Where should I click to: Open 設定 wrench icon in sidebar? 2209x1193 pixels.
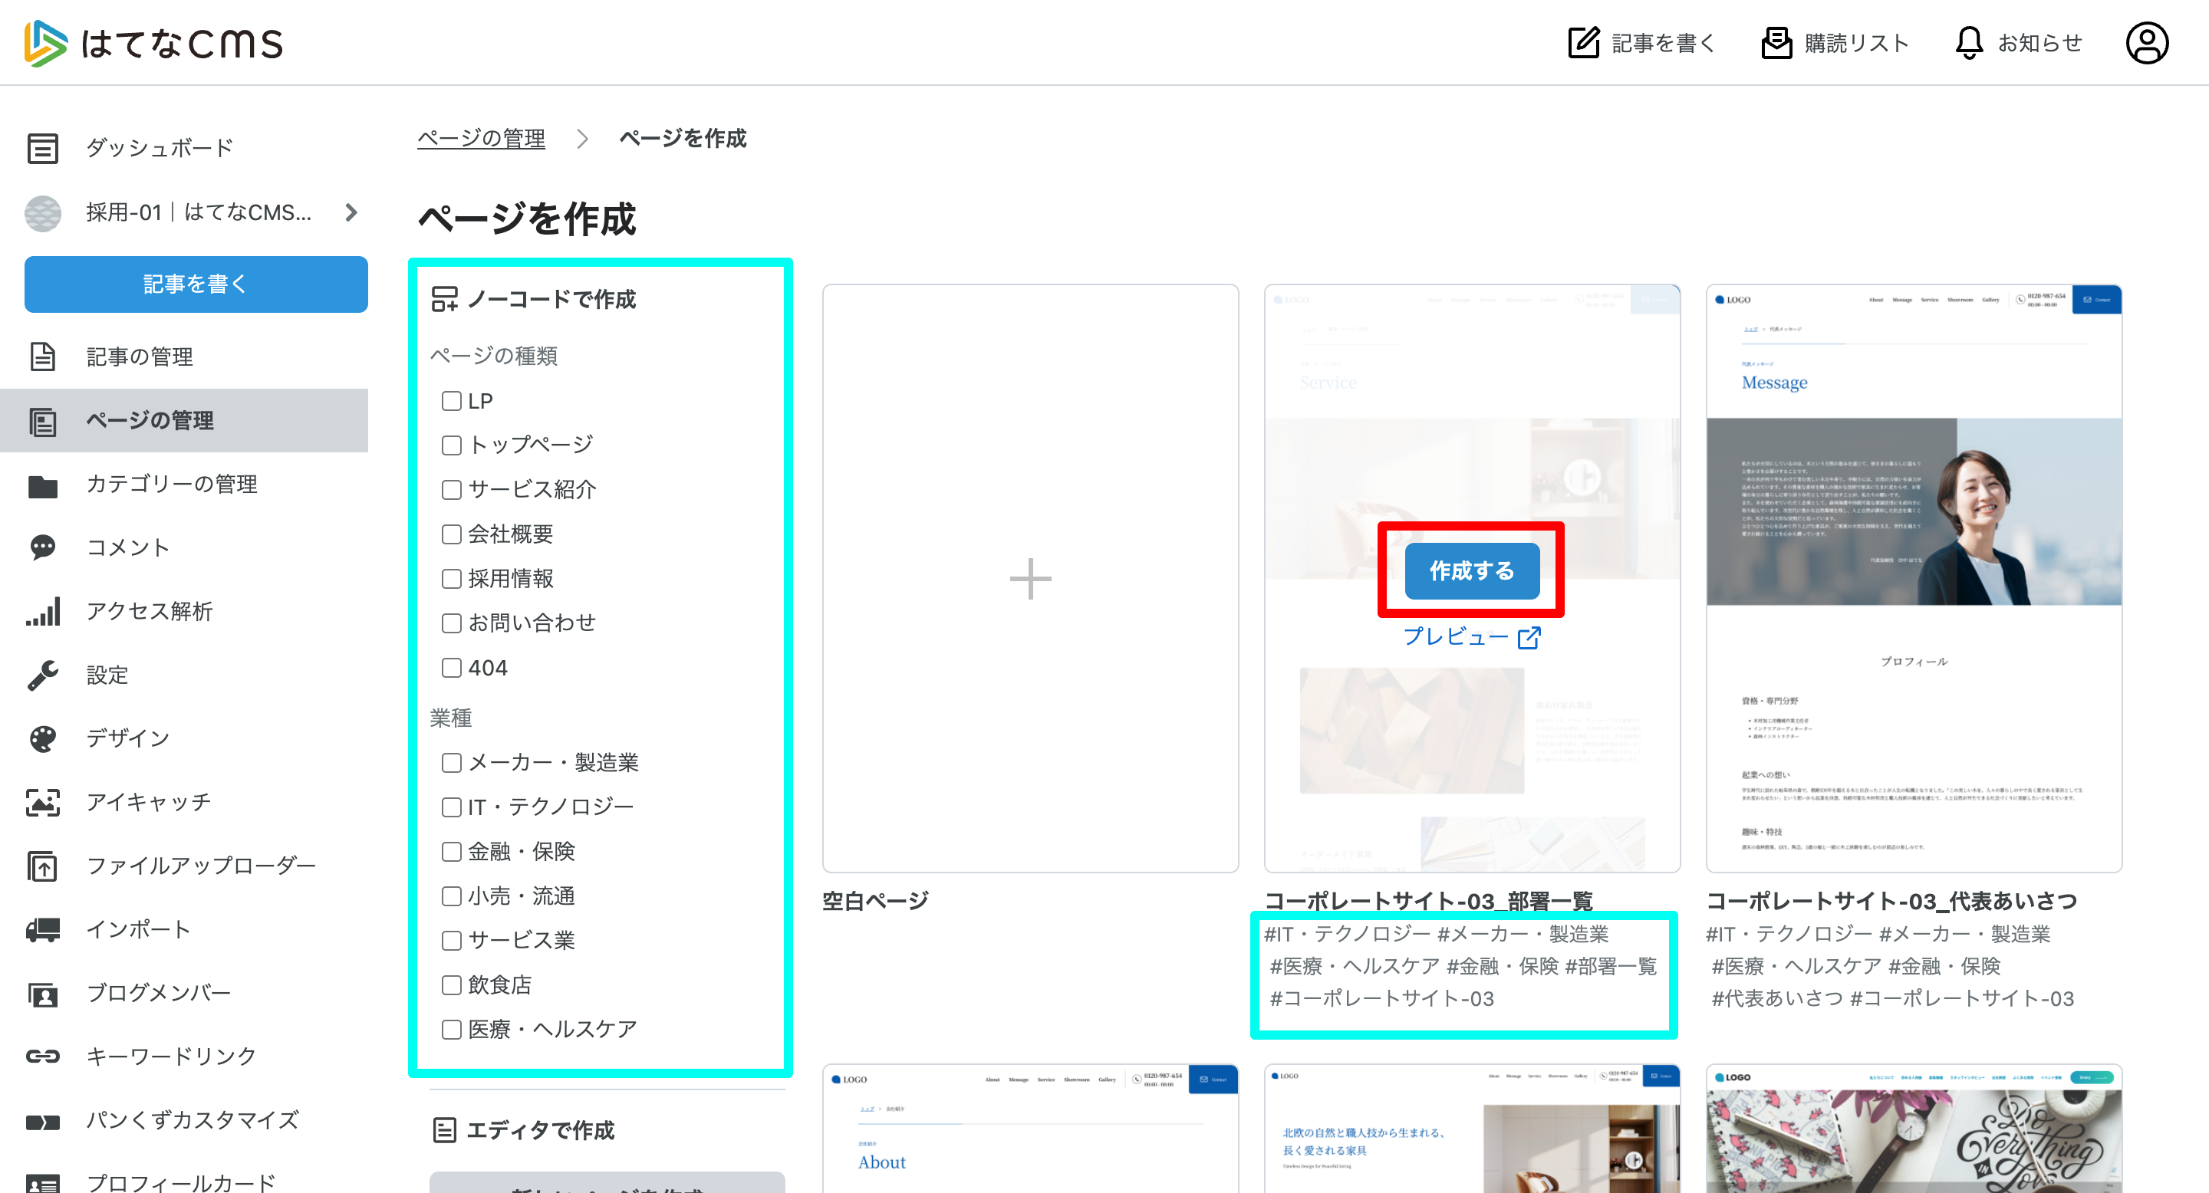tap(43, 675)
